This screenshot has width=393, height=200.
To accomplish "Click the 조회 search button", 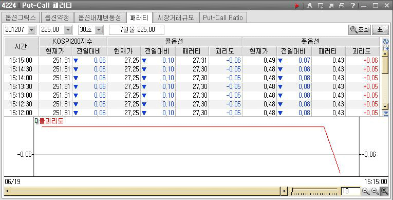I will point(360,30).
